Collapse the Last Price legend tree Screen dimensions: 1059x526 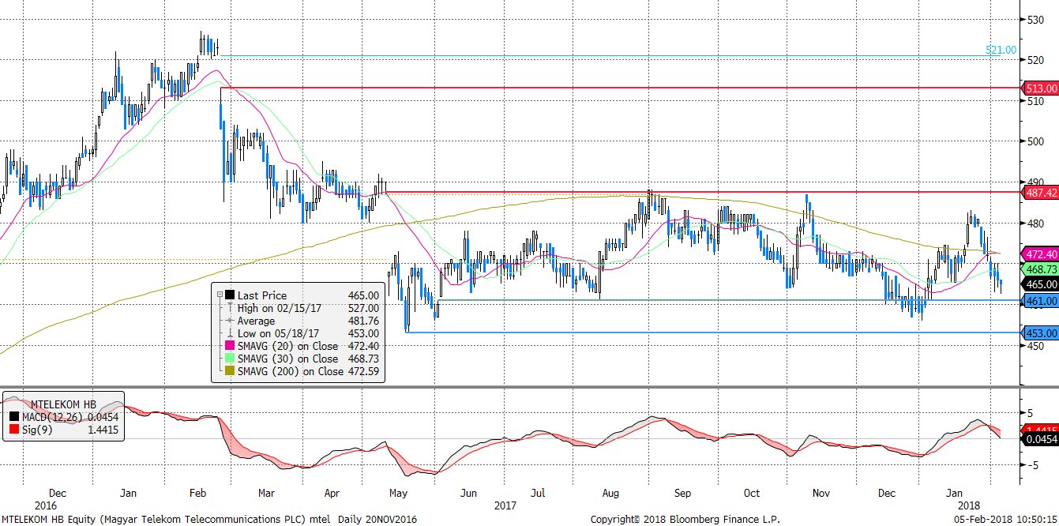220,295
